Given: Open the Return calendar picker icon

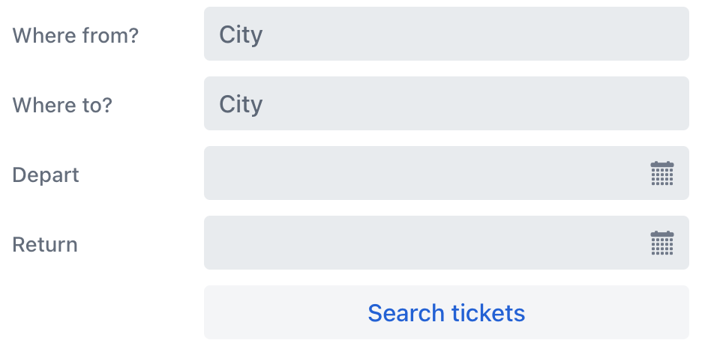Looking at the screenshot, I should [x=661, y=243].
